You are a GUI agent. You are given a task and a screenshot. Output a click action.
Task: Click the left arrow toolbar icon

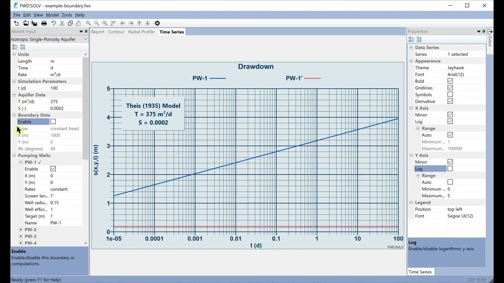(x=122, y=23)
